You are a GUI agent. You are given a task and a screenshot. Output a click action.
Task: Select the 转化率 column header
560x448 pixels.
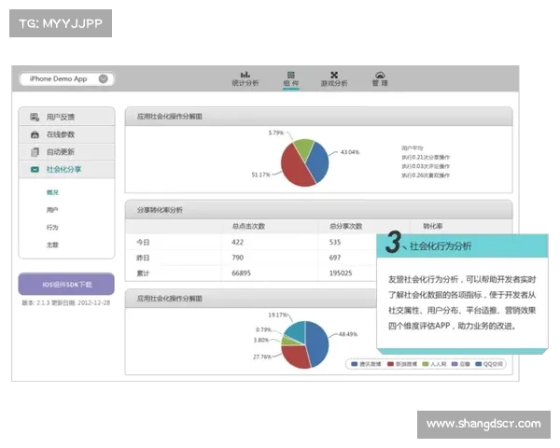(x=433, y=226)
